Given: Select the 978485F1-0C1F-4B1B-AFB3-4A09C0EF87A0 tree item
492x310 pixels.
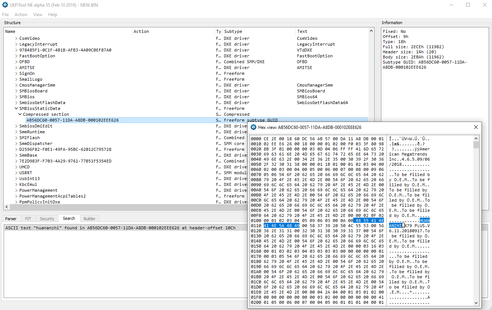Looking at the screenshot, I should coord(65,50).
